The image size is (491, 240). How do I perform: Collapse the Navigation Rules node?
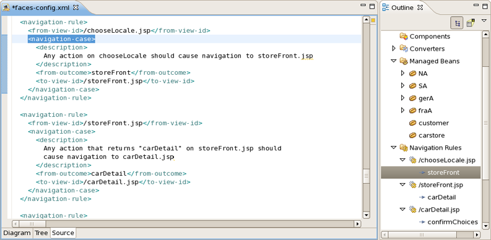coord(394,148)
